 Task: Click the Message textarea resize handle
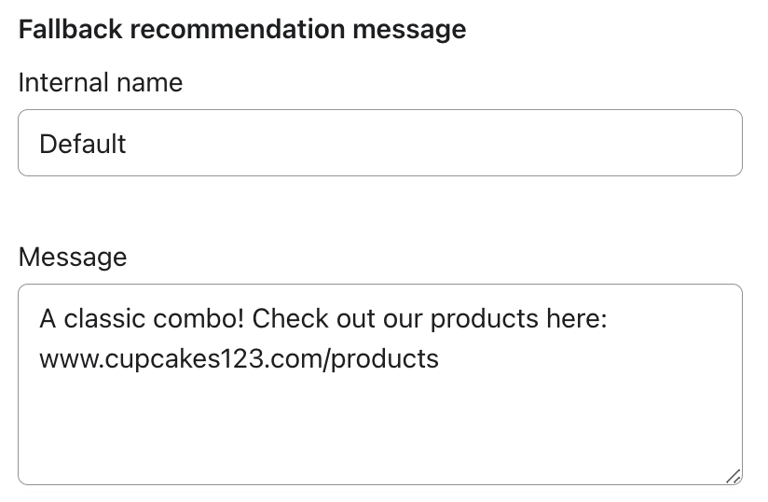click(x=734, y=476)
